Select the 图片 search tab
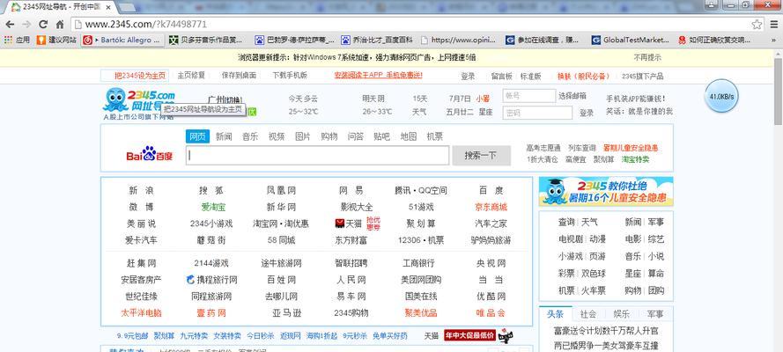 pos(303,136)
